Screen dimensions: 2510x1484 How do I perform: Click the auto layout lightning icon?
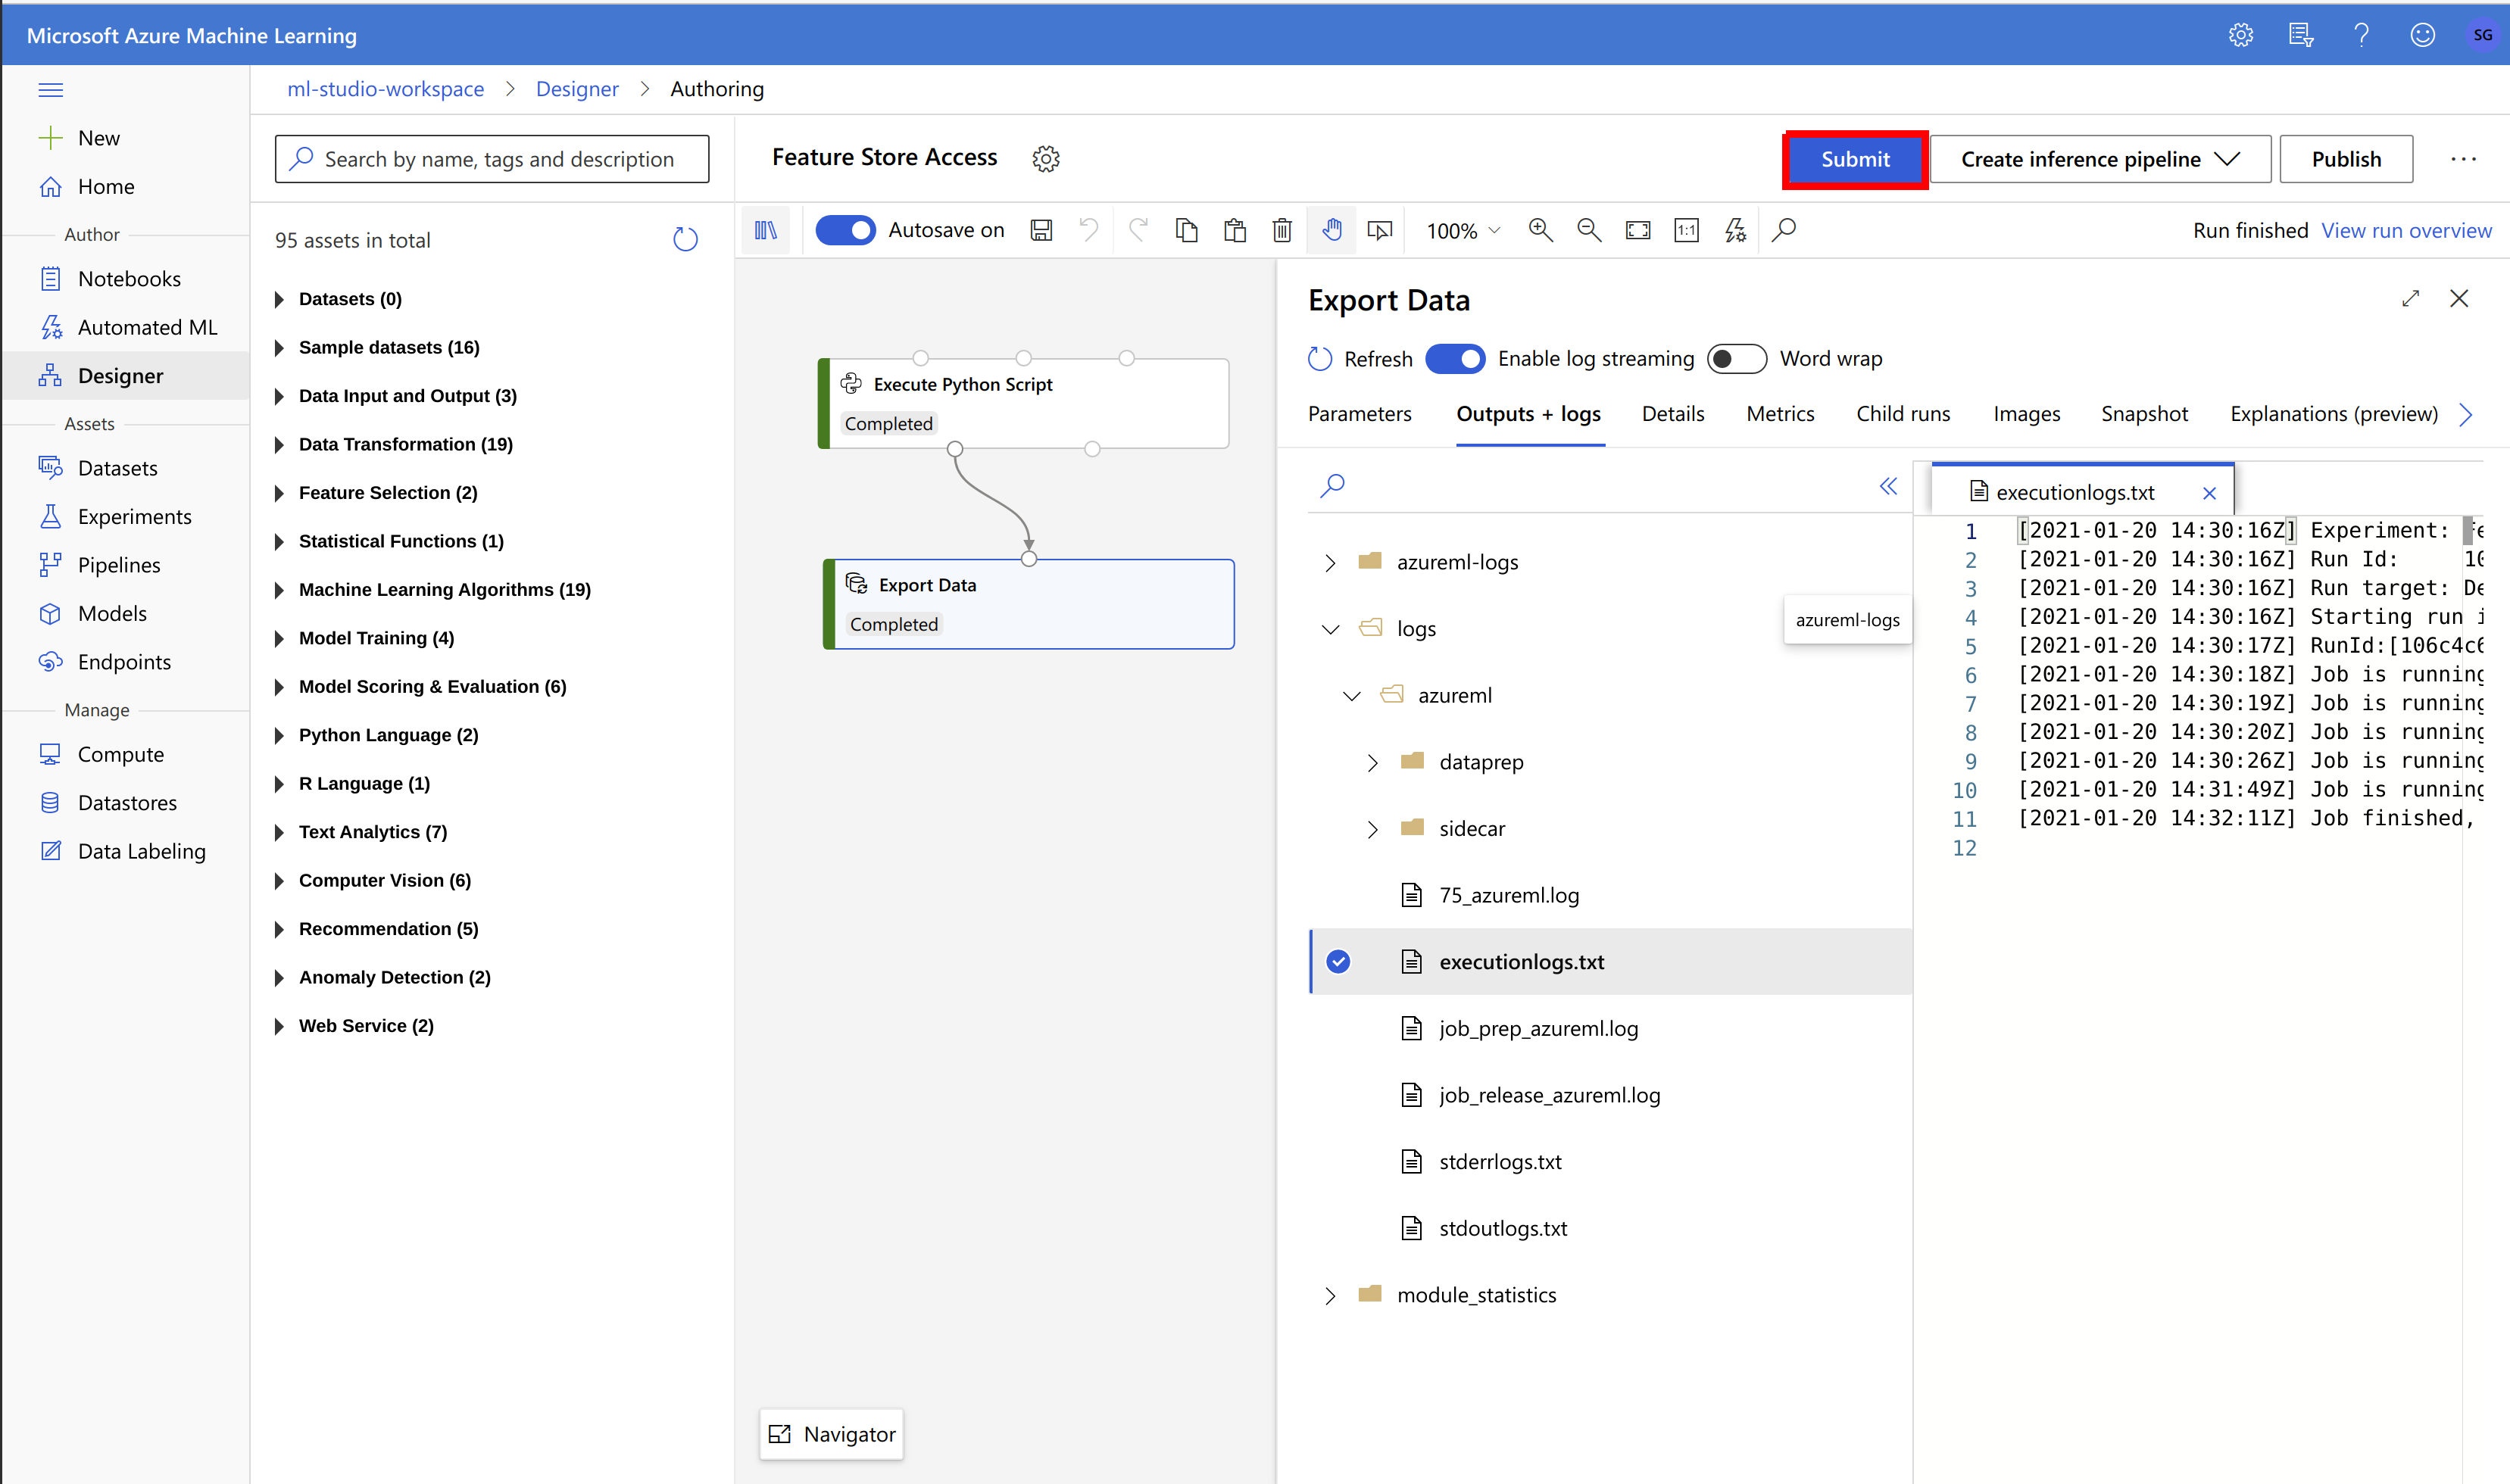pos(1735,230)
